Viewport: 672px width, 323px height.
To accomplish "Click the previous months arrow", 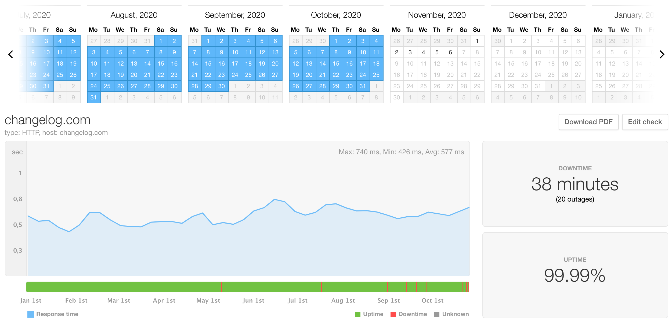I will coord(11,55).
